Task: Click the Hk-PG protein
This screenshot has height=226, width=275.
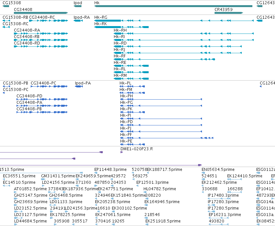Action: (161, 106)
